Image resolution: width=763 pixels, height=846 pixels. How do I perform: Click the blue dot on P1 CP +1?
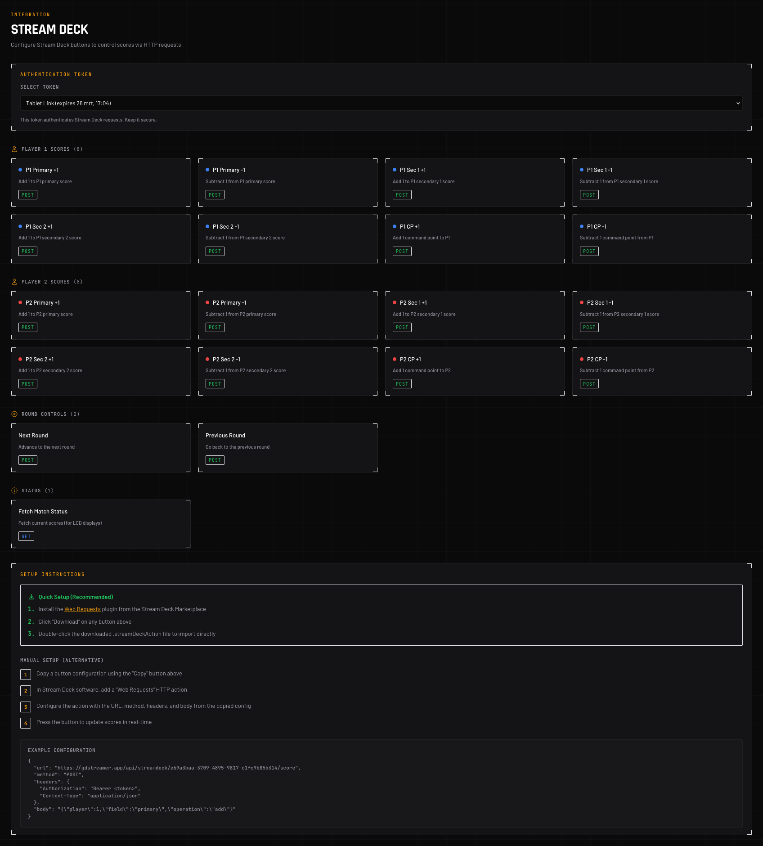(395, 226)
